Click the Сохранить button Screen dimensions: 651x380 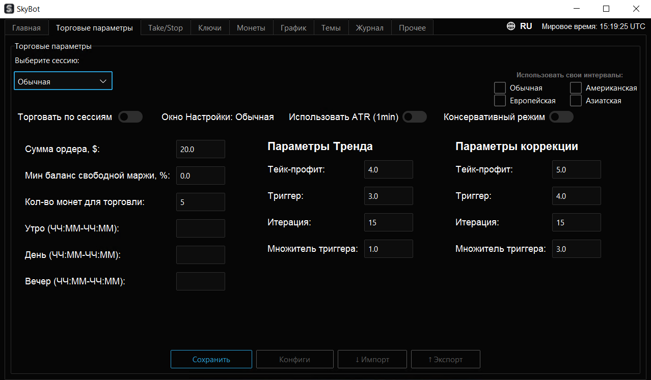(x=211, y=359)
